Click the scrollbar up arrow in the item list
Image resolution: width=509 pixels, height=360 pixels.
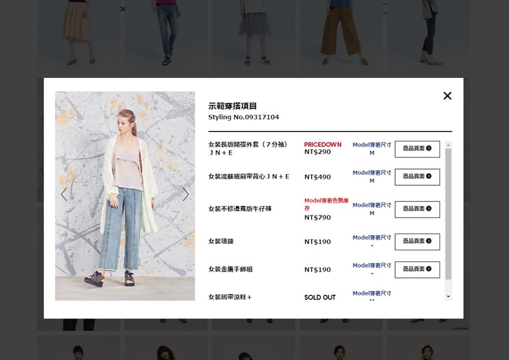click(x=448, y=145)
